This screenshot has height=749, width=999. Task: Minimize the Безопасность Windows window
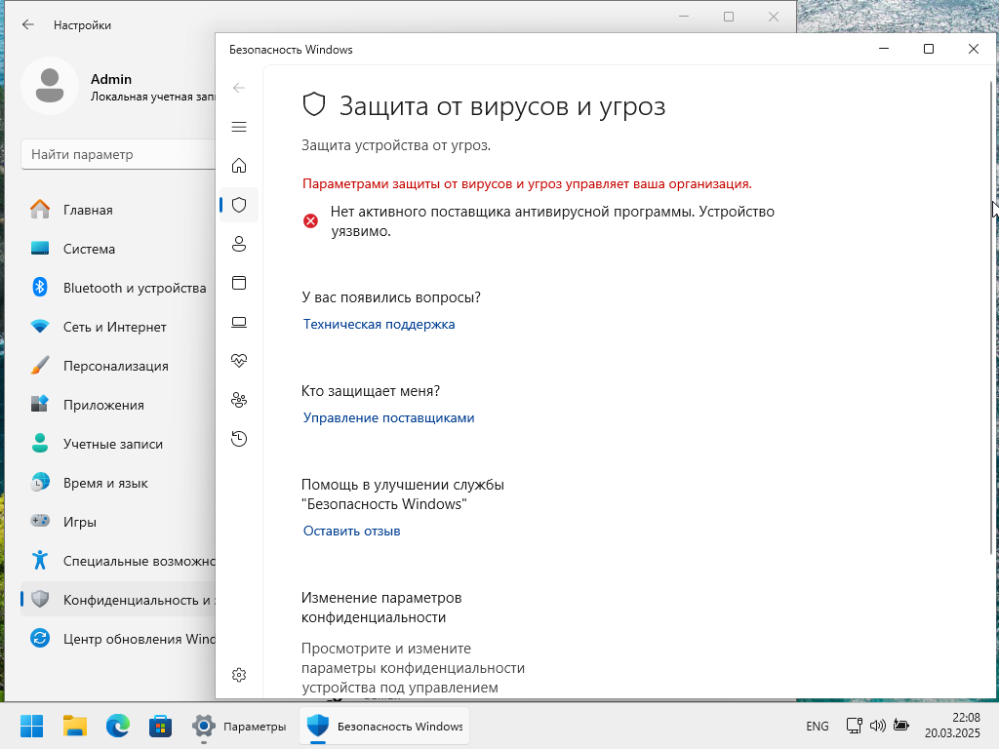[884, 49]
